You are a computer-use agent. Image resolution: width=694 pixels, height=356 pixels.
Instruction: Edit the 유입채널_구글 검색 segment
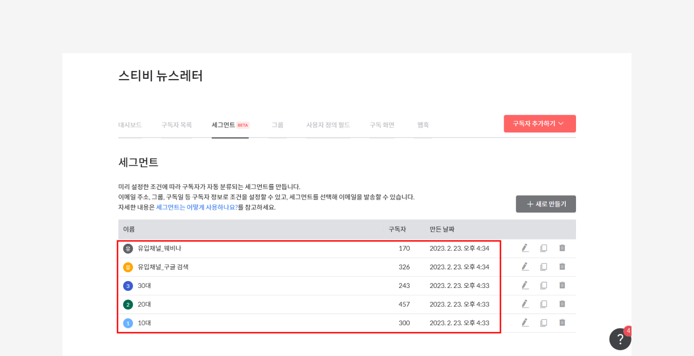525,267
